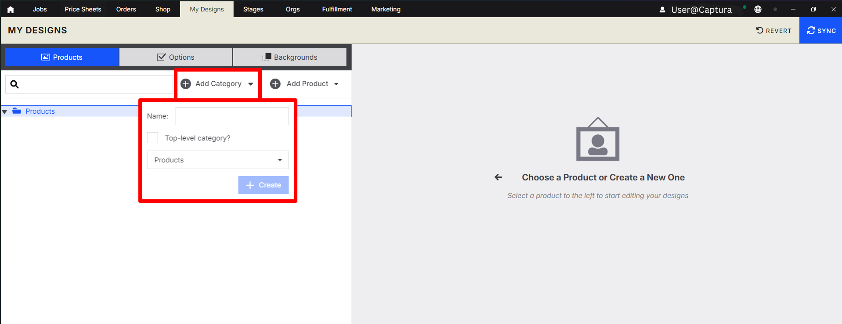Click the Create category button
This screenshot has width=842, height=324.
pos(264,185)
